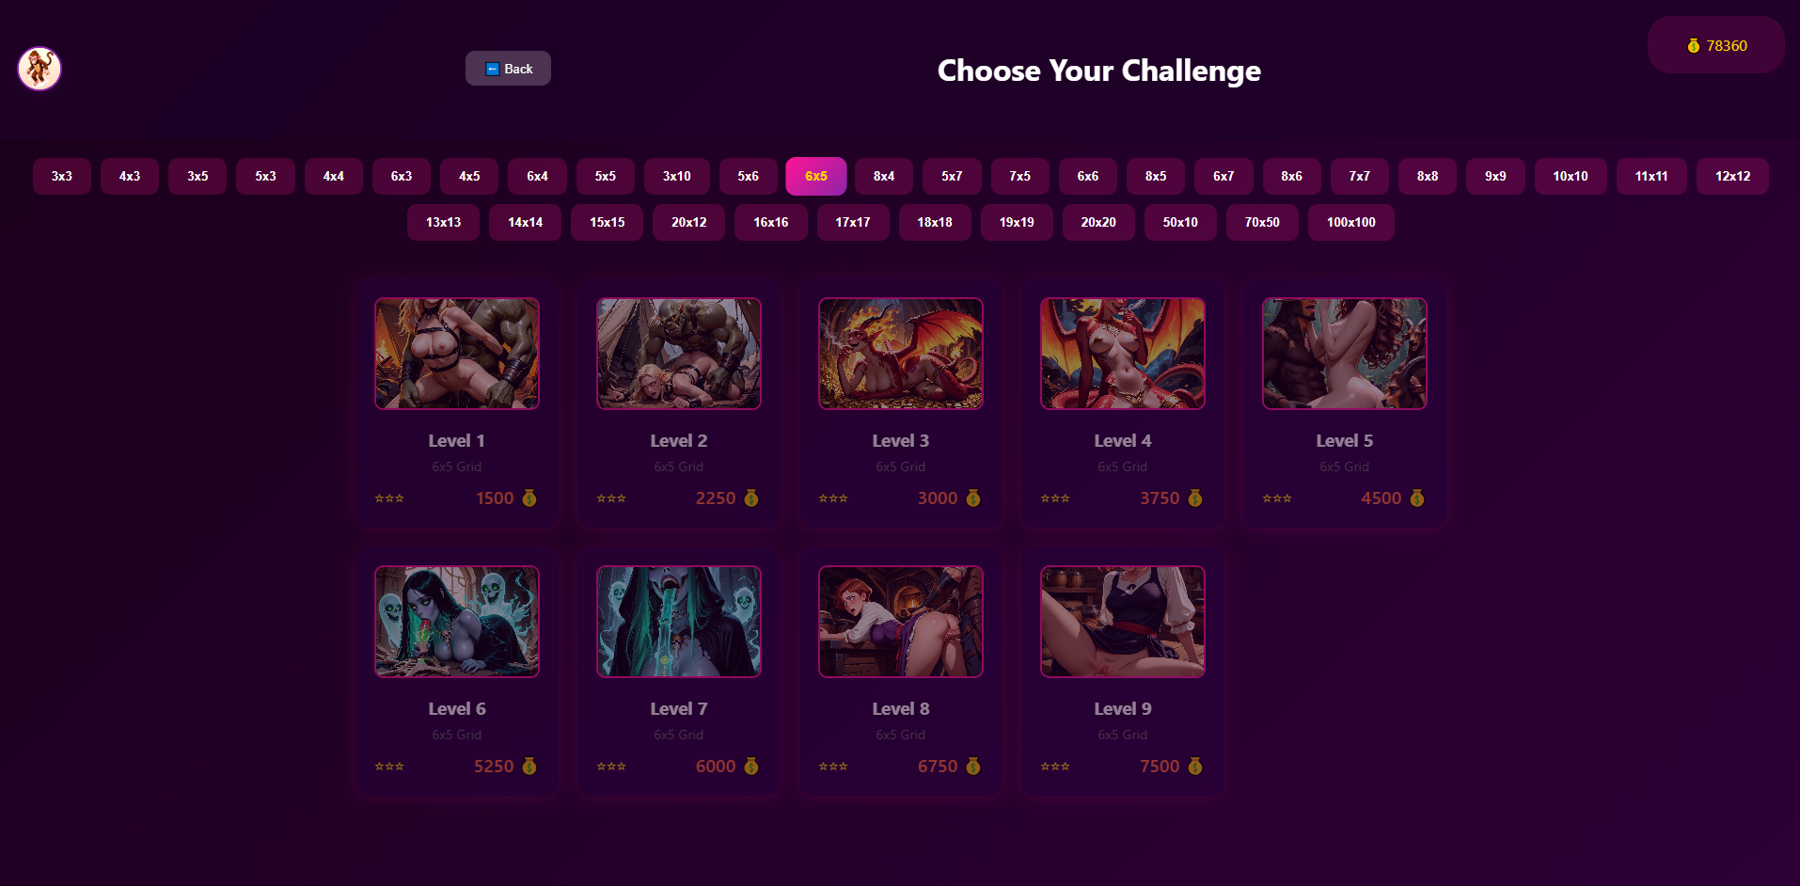Click the star rating on Level 3 card

(833, 498)
